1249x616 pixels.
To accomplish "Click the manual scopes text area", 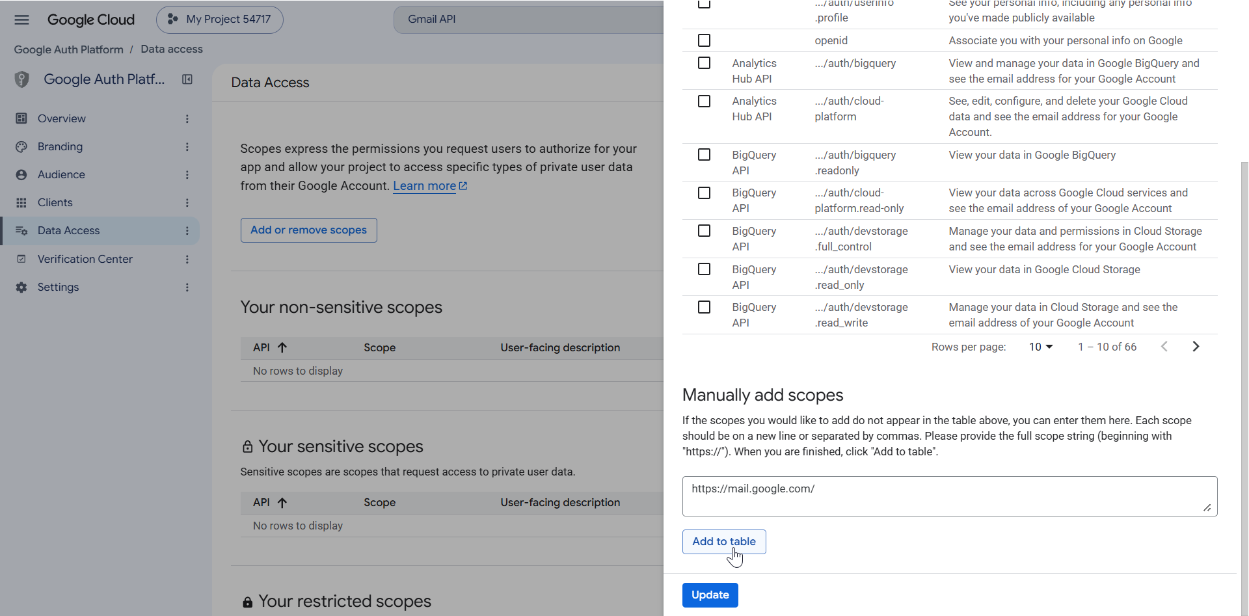I will (x=950, y=496).
